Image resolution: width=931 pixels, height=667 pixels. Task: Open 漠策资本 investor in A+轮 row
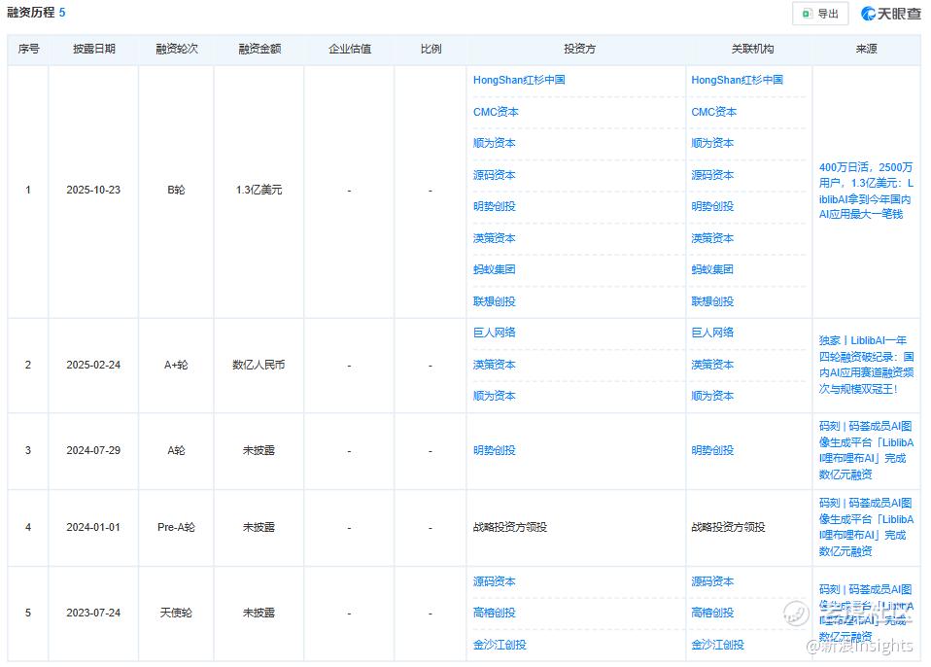point(494,365)
